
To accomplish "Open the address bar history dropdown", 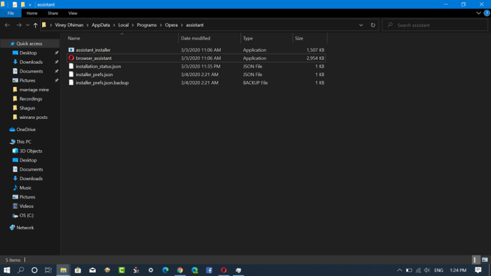I will point(361,25).
